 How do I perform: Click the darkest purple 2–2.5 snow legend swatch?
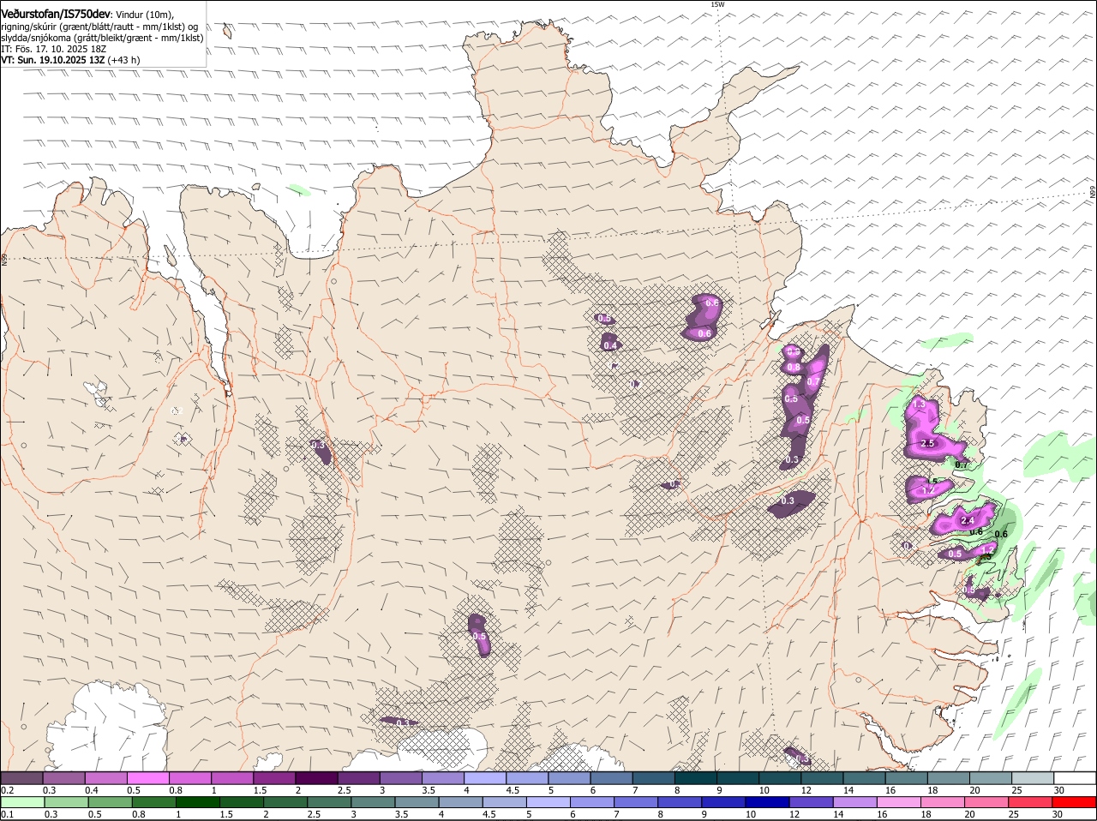click(317, 778)
